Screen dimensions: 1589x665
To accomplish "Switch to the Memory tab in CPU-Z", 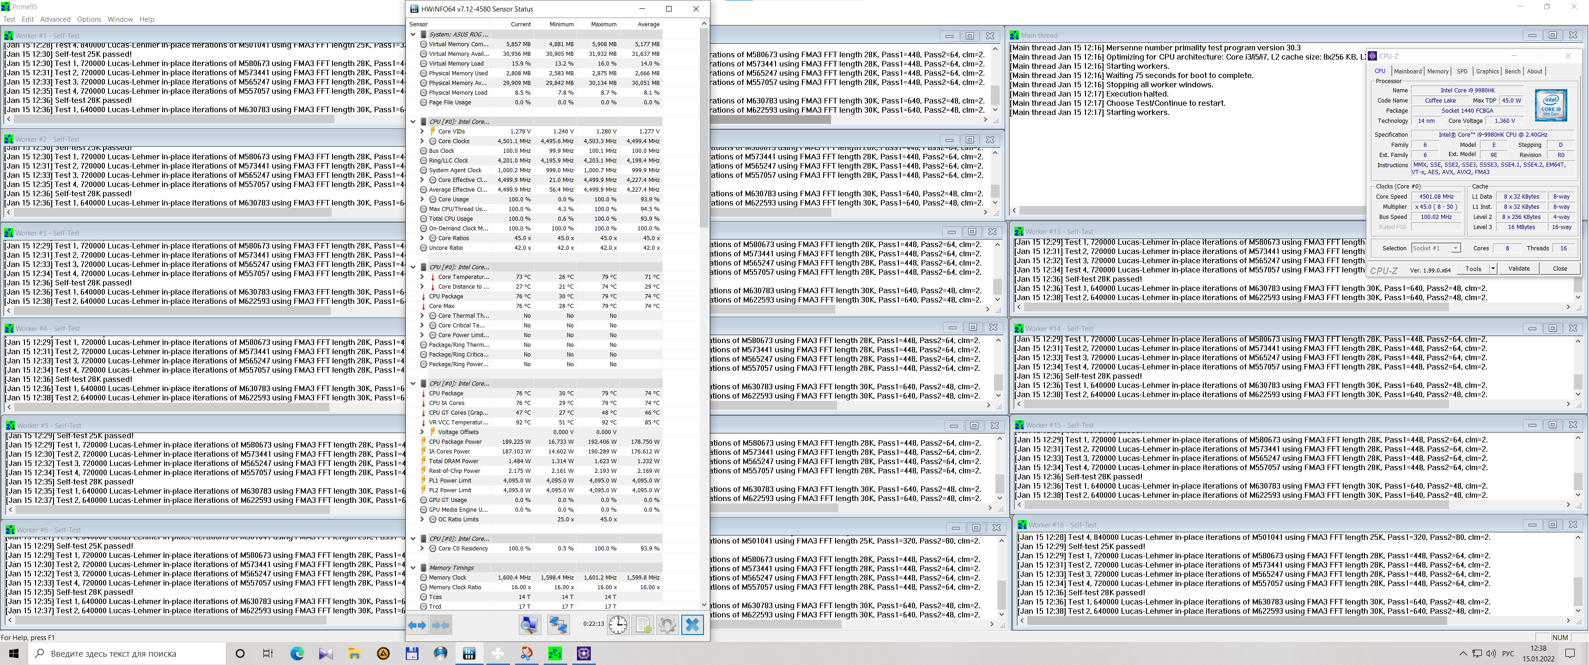I will (x=1437, y=72).
